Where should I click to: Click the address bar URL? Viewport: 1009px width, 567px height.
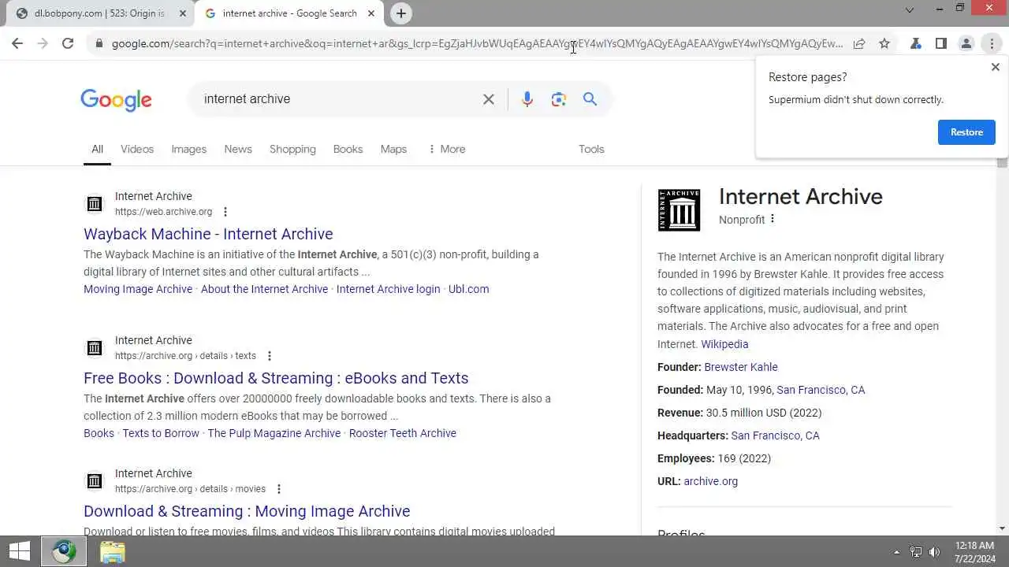[x=478, y=43]
